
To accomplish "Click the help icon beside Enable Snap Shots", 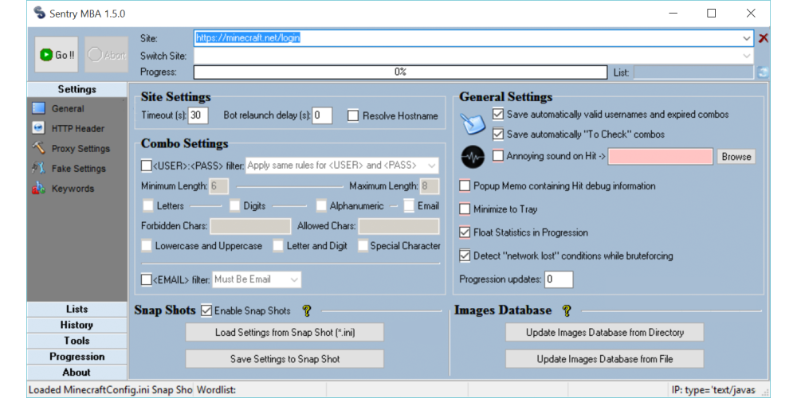I will [x=306, y=310].
